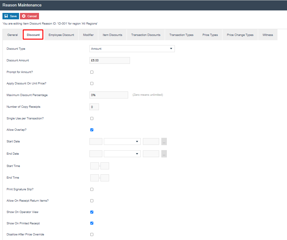
Task: Click the Start Date day field
Action: (96, 141)
